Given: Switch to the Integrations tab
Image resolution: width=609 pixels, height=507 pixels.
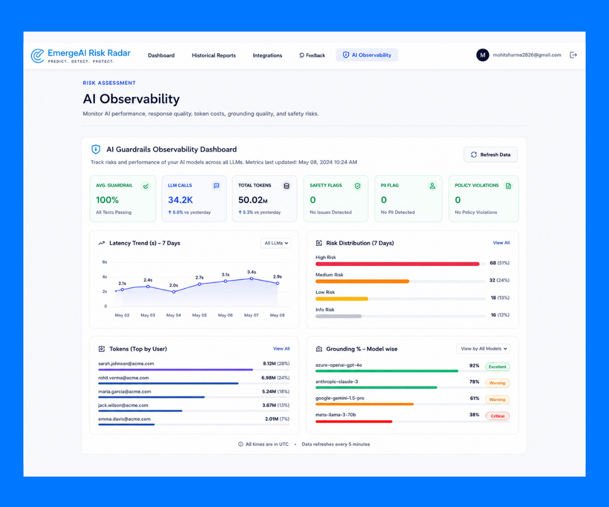Looking at the screenshot, I should tap(267, 55).
